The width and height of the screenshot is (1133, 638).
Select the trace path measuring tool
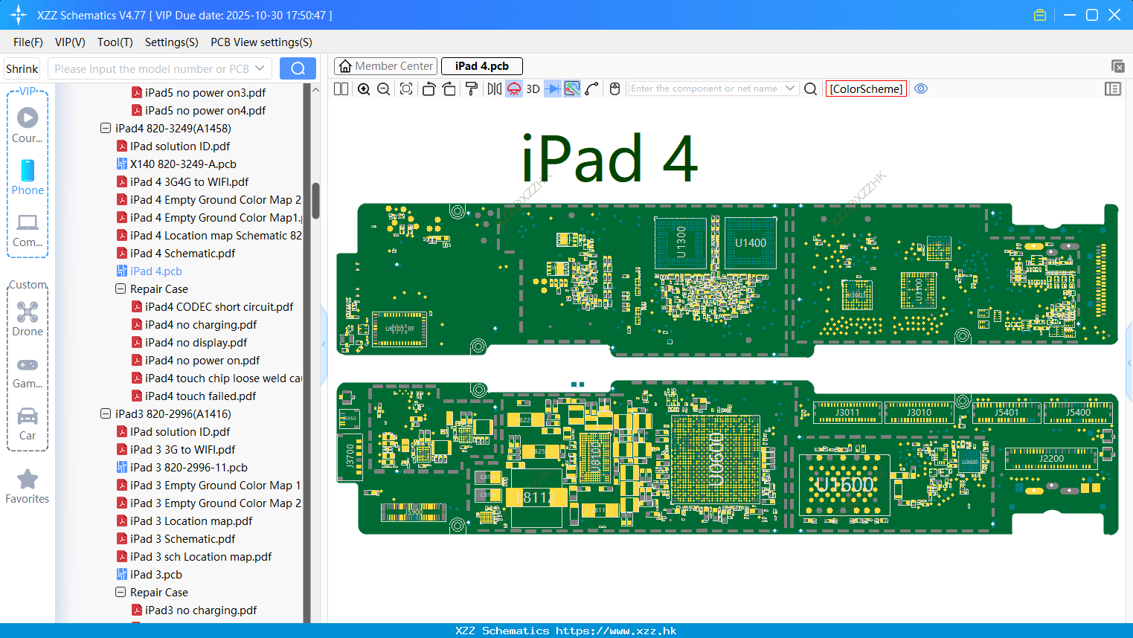pos(592,88)
